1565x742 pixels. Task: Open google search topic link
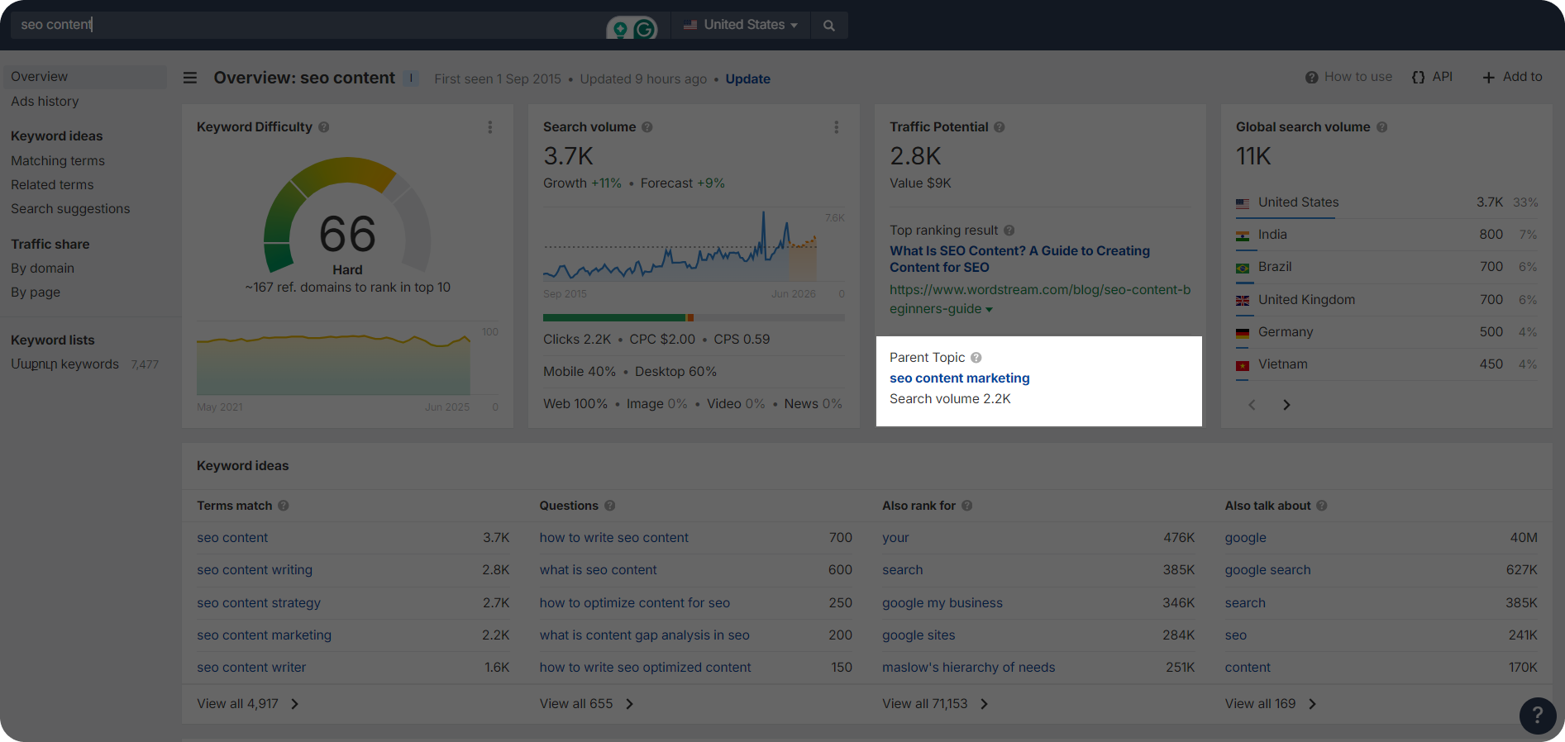click(x=1268, y=570)
